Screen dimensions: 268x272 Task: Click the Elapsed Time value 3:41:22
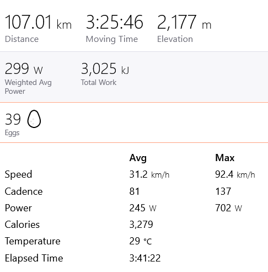(145, 258)
